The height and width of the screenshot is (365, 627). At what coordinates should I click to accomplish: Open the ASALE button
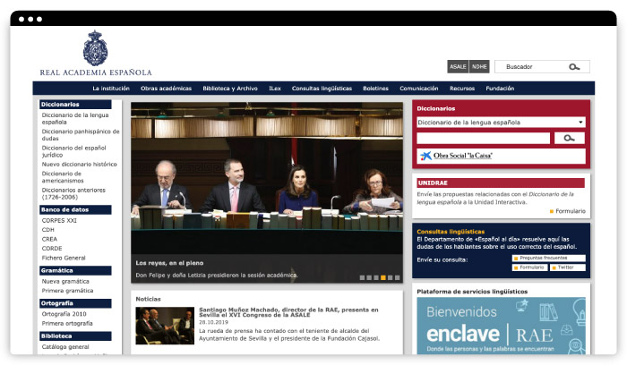tap(458, 67)
